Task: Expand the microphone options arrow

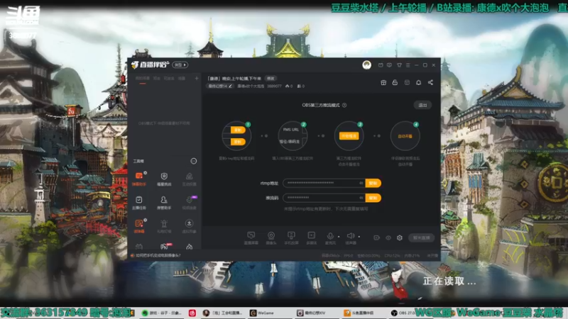Action: tap(339, 237)
